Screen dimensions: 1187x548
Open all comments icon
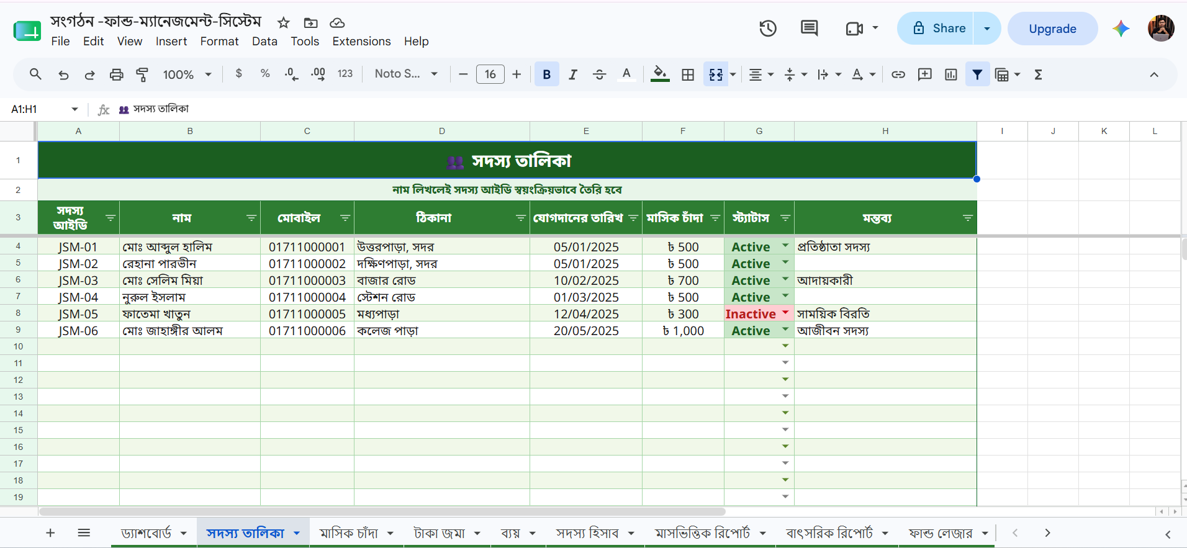coord(810,29)
